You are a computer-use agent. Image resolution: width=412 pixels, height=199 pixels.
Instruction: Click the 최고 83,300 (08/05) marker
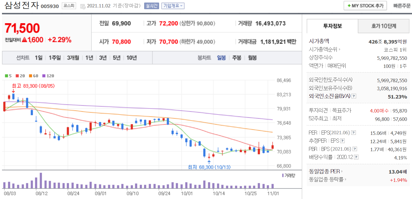[33, 86]
